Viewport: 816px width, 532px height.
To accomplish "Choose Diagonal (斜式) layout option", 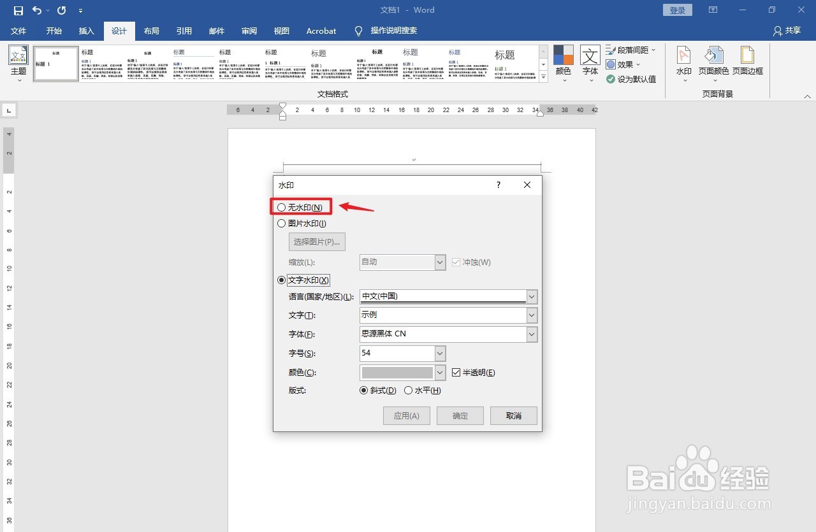I will (364, 391).
